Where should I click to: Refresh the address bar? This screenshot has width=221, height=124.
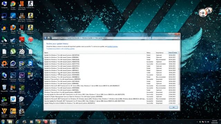[x=150, y=38]
